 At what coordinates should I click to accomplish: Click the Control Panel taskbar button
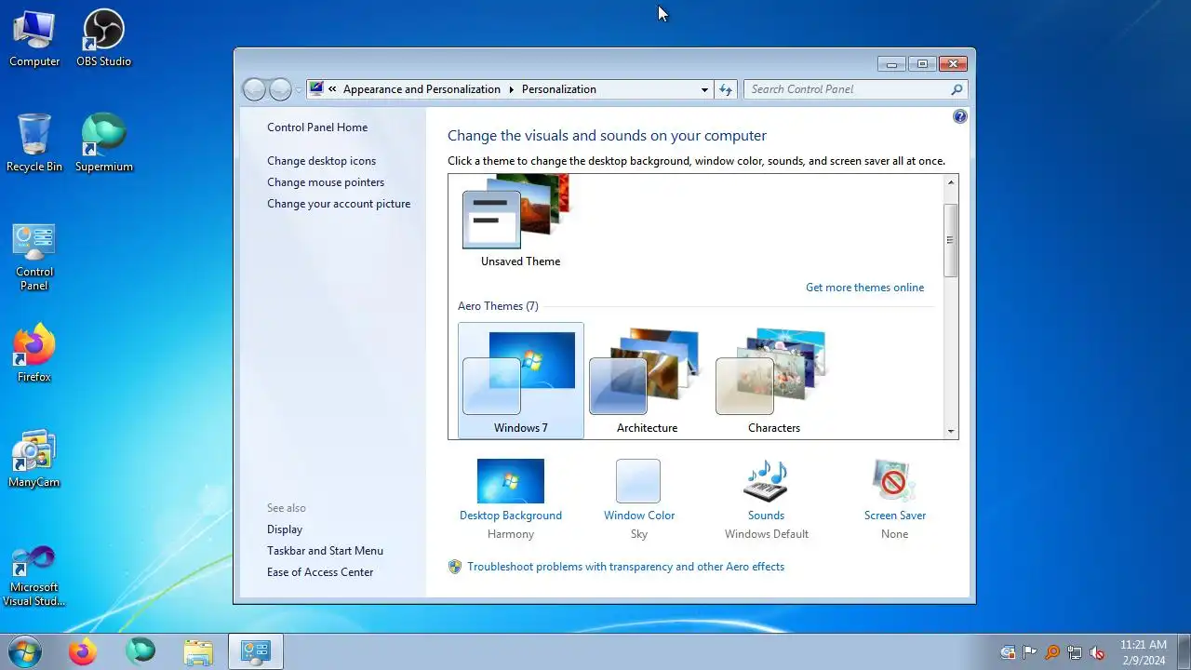pyautogui.click(x=256, y=651)
